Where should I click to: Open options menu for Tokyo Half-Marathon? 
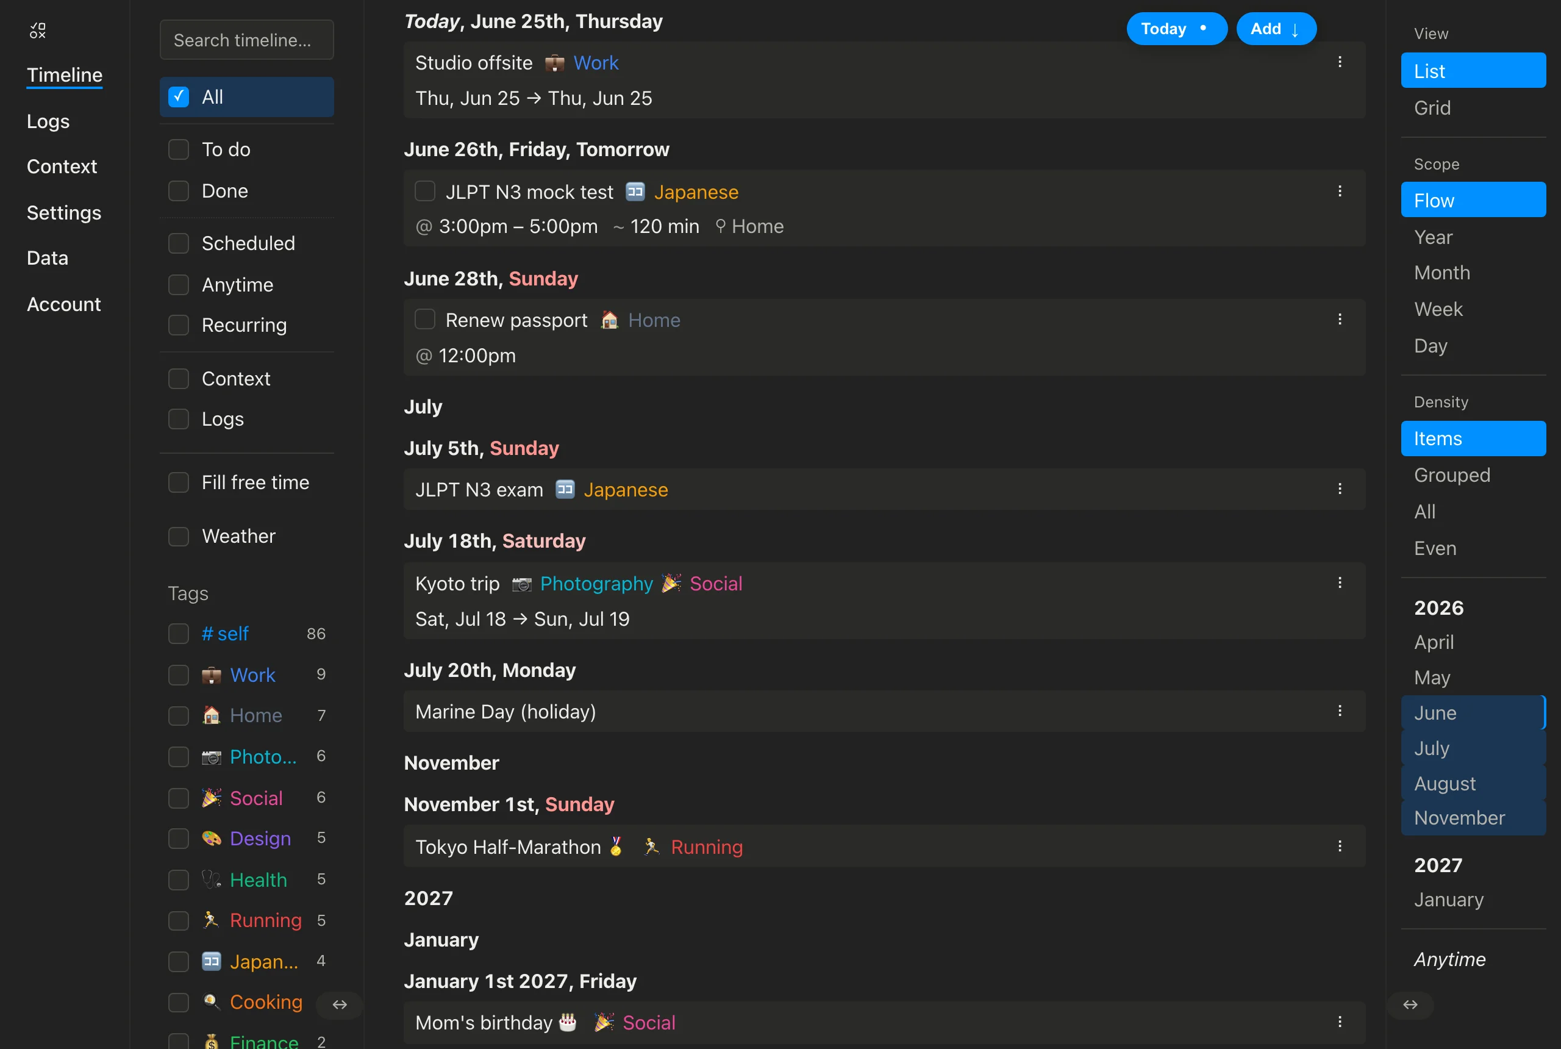pyautogui.click(x=1340, y=847)
